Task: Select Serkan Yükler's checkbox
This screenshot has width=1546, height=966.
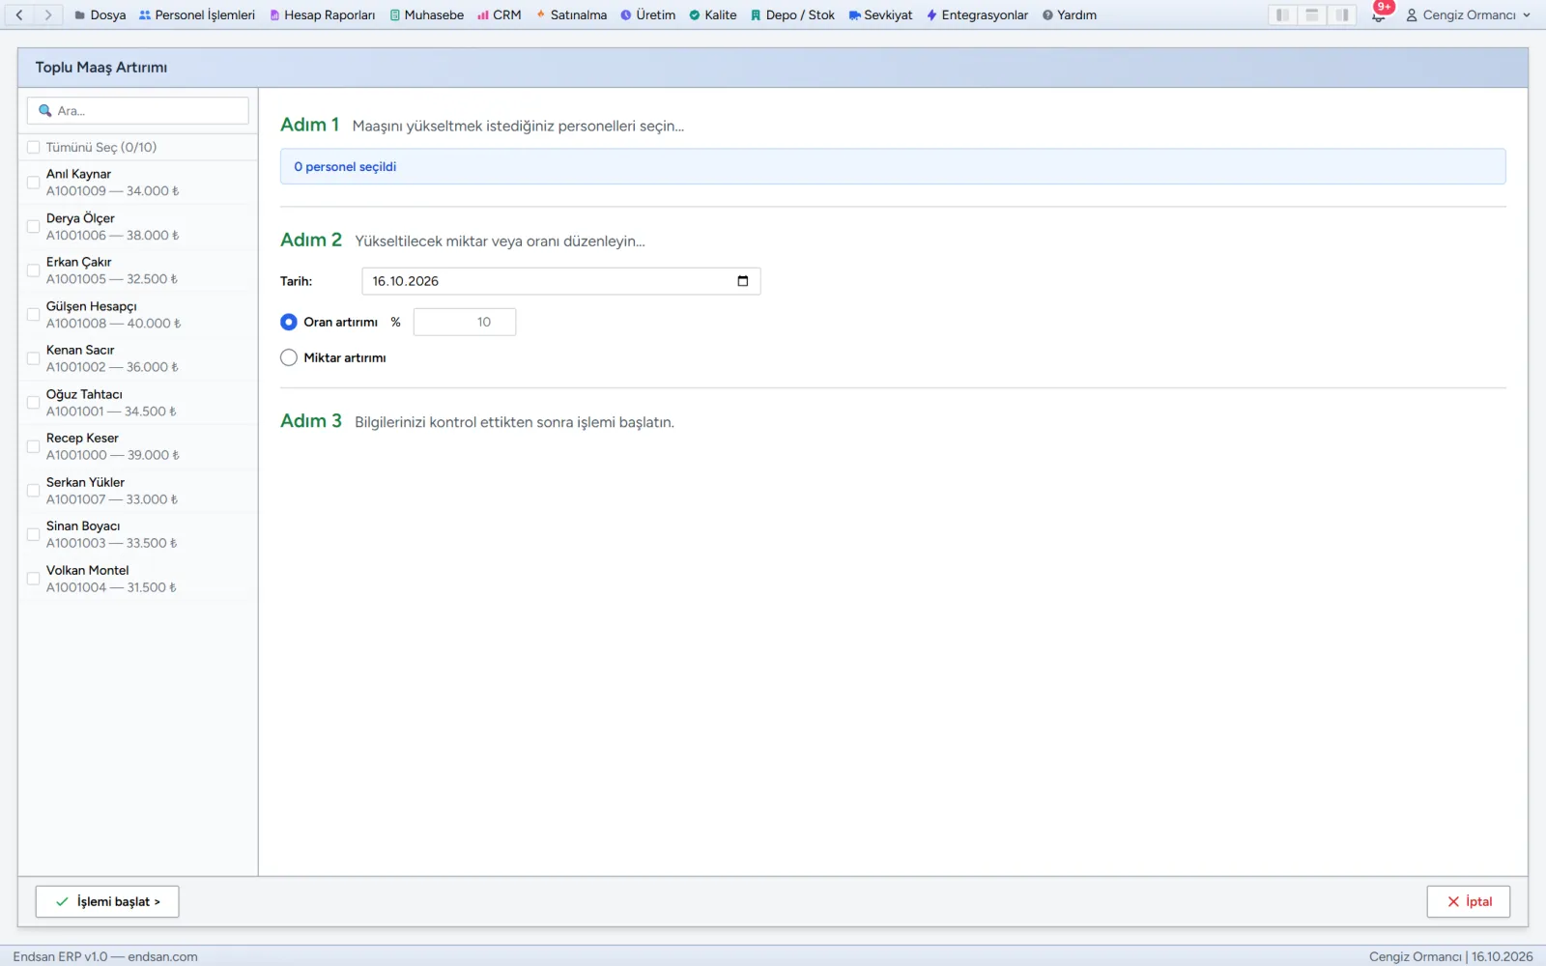Action: click(34, 490)
